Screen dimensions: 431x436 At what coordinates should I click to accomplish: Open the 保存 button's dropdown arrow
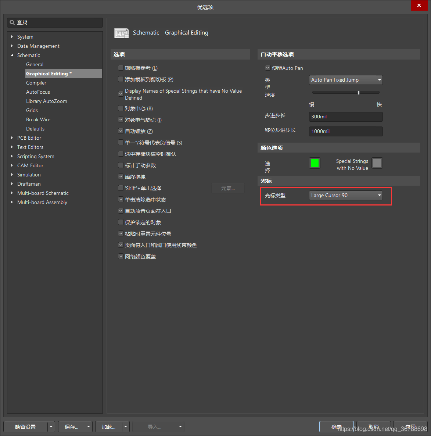pyautogui.click(x=89, y=427)
